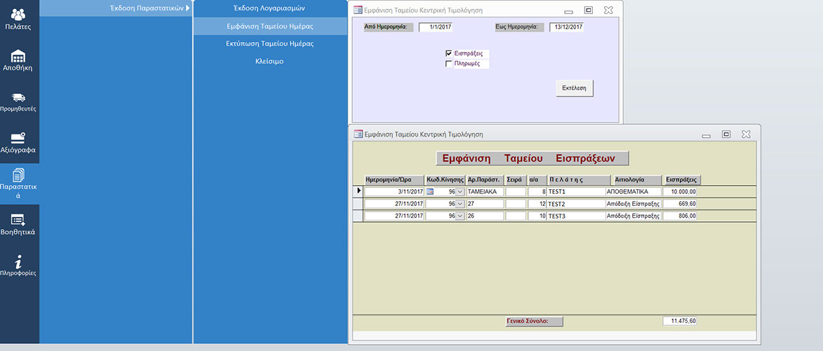Open Κωδ.Κίνησης dropdown in the TEST2 row
The image size is (823, 351).
(460, 204)
